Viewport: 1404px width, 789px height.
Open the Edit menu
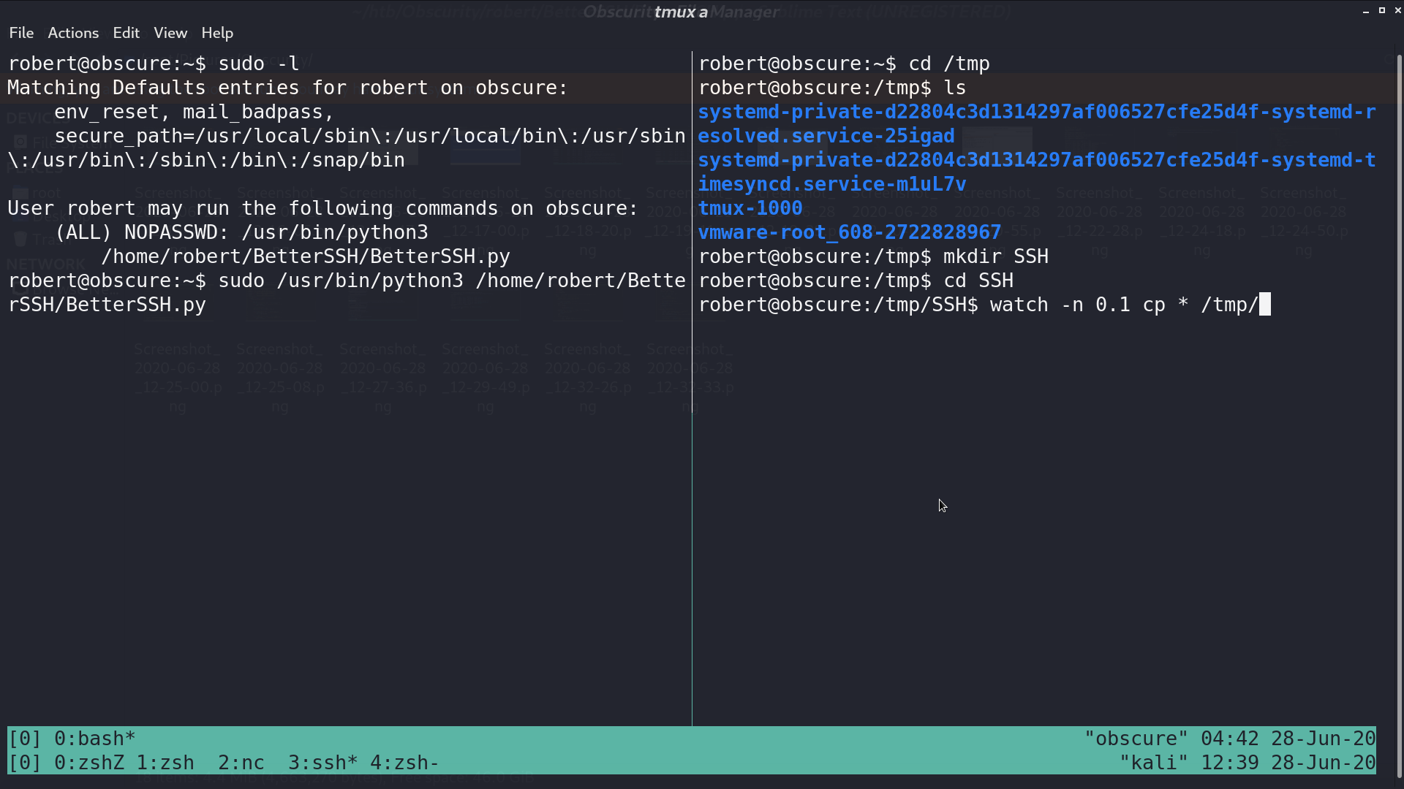[126, 33]
